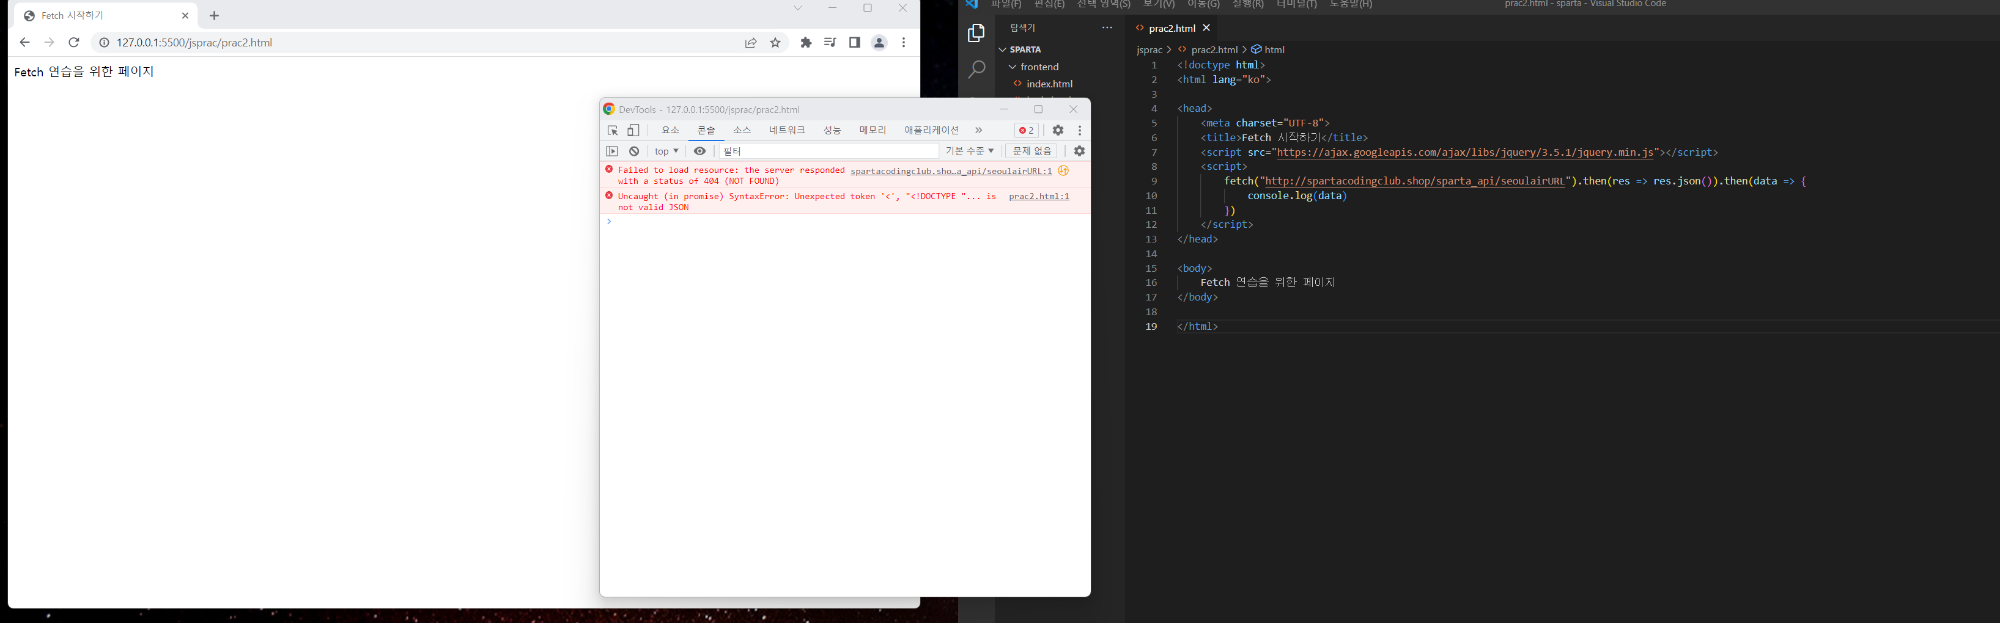Select the prac2.html editor tab
The image size is (2000, 623).
pos(1172,28)
